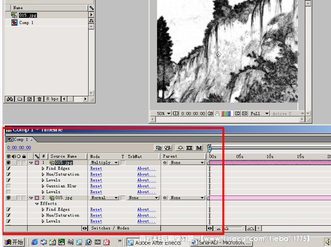Click the new composition icon in Project panel
Screen dimensions: 331x247
coord(30,99)
